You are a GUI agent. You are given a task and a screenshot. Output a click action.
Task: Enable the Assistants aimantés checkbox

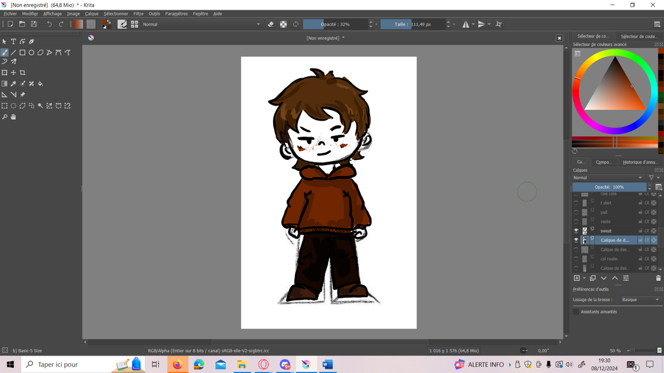[x=576, y=311]
